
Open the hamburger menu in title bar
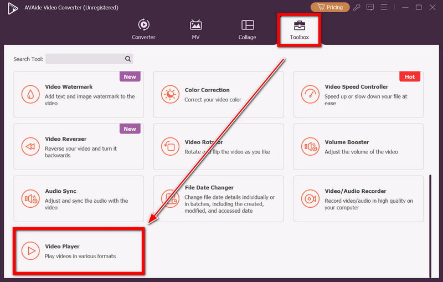pyautogui.click(x=383, y=7)
